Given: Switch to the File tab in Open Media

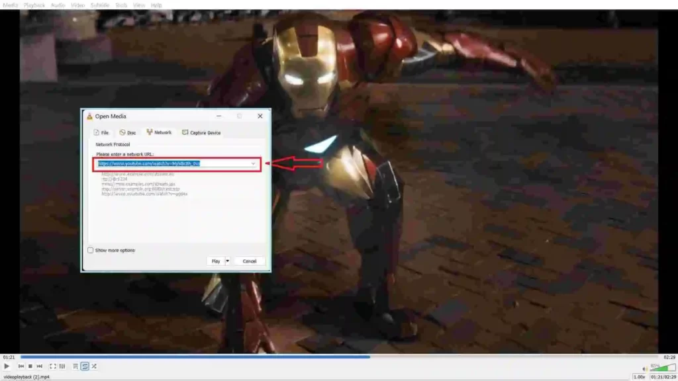Looking at the screenshot, I should (x=101, y=132).
